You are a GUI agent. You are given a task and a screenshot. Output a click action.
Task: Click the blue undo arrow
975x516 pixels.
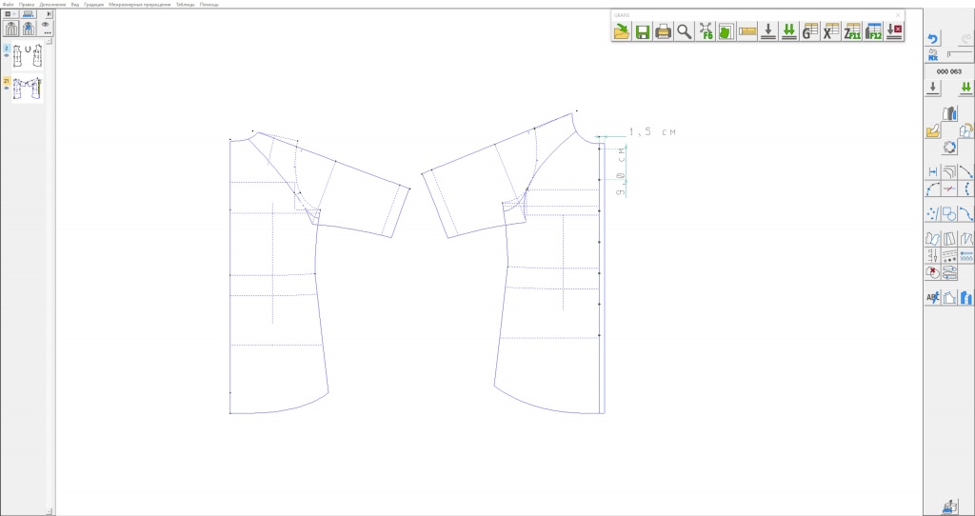(933, 39)
